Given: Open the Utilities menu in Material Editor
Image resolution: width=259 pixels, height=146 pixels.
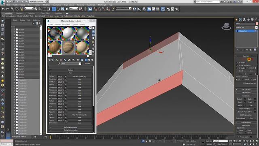Looking at the screenshot, I should (x=82, y=24).
